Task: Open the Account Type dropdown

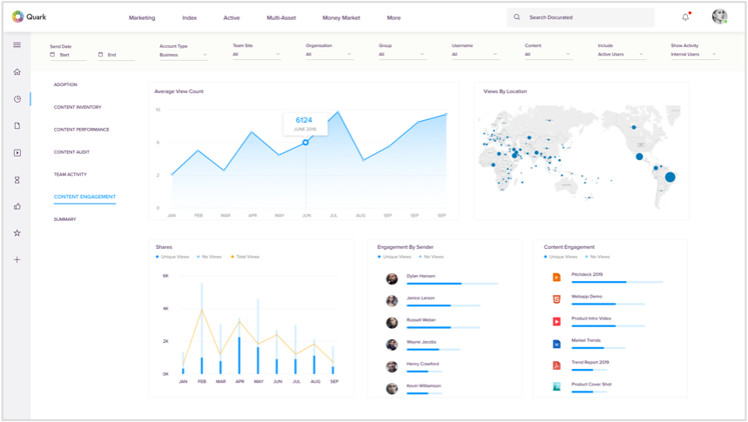Action: [x=184, y=55]
